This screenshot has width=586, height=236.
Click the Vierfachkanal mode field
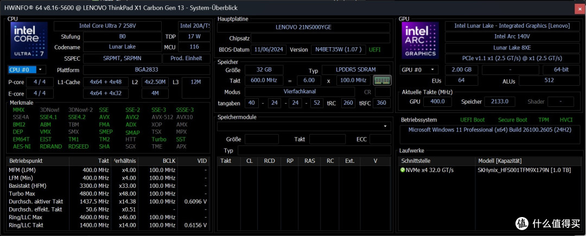point(300,92)
